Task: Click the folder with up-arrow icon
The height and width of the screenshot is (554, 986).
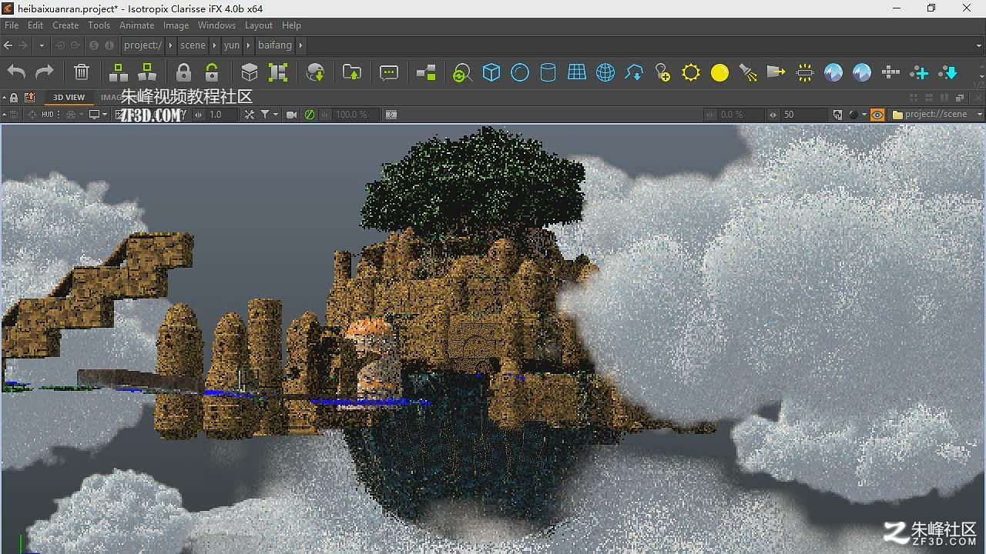Action: click(x=352, y=72)
